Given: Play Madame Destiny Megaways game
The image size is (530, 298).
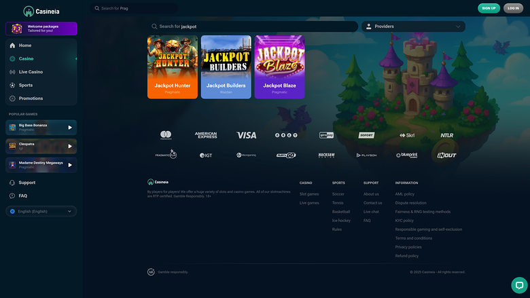Looking at the screenshot, I should pyautogui.click(x=70, y=165).
